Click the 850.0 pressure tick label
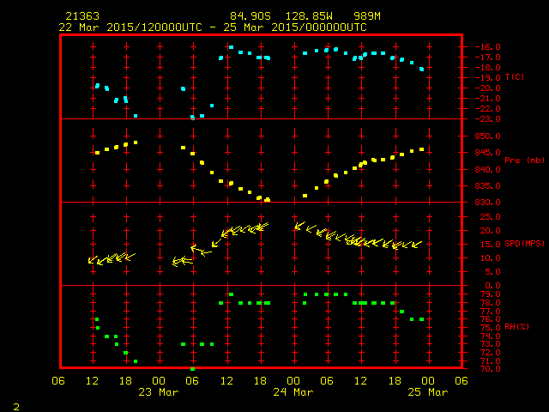 (x=486, y=136)
